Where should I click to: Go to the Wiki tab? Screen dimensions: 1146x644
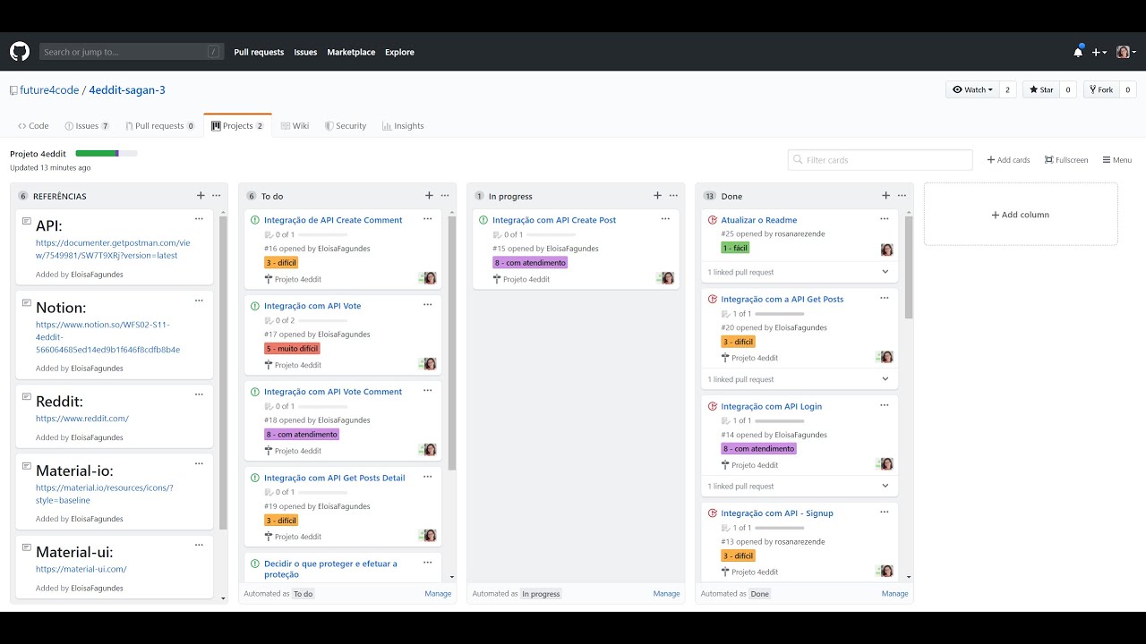coord(295,126)
